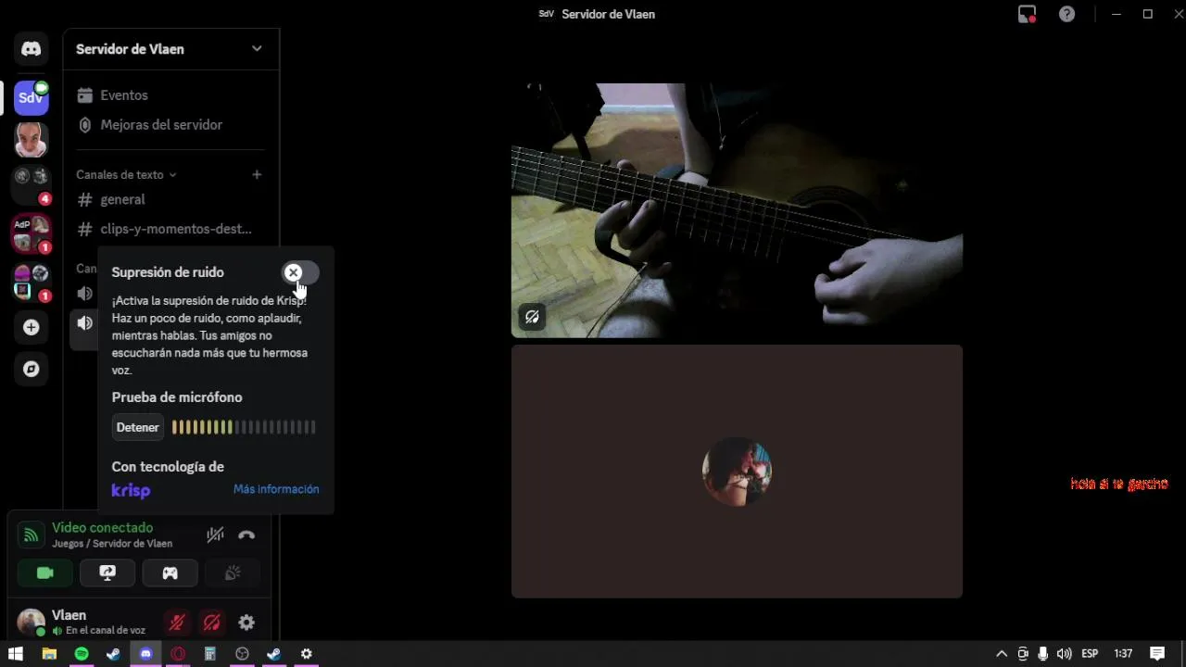The height and width of the screenshot is (667, 1186).
Task: Open Windows Start menu
Action: [16, 654]
